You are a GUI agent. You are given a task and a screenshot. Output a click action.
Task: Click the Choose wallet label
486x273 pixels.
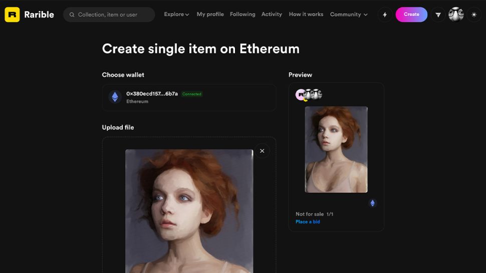tap(123, 75)
